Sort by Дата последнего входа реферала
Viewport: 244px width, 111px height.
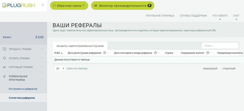pyautogui.click(x=133, y=53)
